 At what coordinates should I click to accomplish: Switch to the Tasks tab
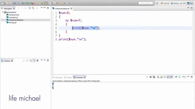pyautogui.click(x=68, y=78)
